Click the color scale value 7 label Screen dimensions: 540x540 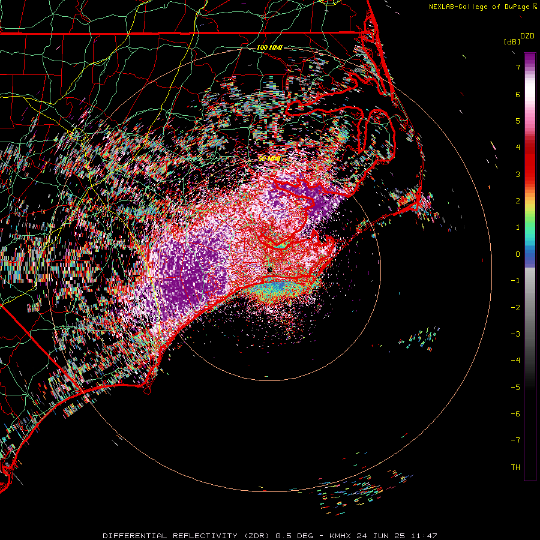pyautogui.click(x=518, y=67)
